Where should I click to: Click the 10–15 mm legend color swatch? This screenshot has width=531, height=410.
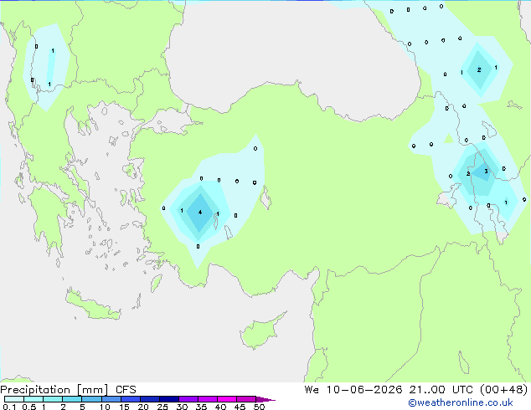[x=111, y=399]
